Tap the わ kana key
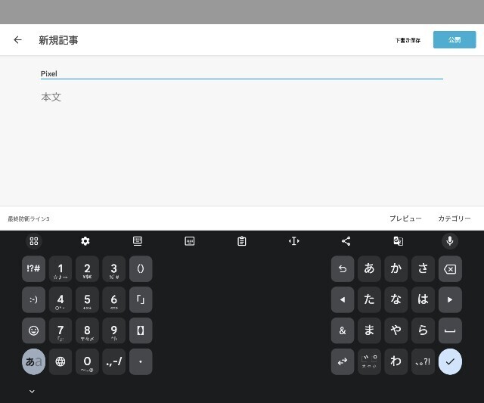The width and height of the screenshot is (484, 403). pos(396,361)
